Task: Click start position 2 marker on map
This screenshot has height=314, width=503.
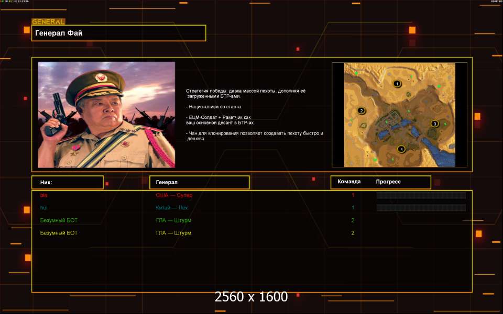Action: [x=361, y=111]
